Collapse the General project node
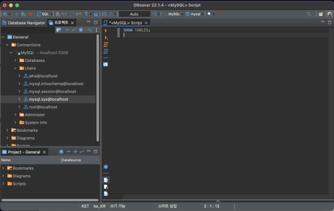The width and height of the screenshot is (334, 211). [x=3, y=37]
